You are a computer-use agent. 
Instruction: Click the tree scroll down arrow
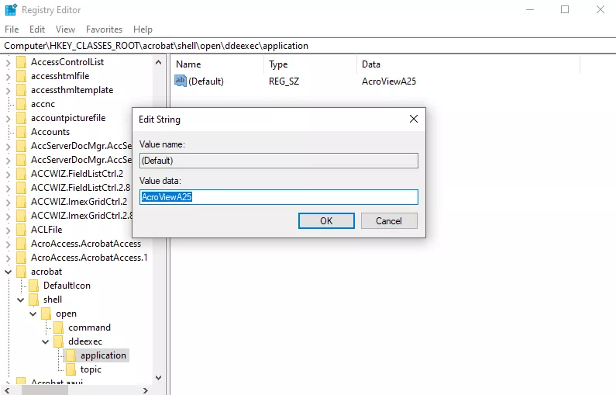click(x=158, y=378)
